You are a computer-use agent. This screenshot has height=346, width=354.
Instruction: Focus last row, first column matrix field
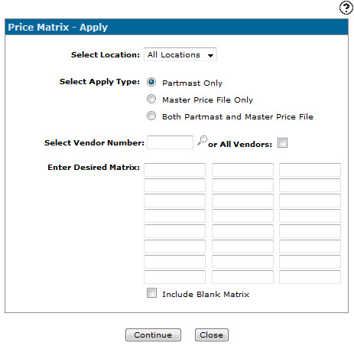click(x=174, y=277)
